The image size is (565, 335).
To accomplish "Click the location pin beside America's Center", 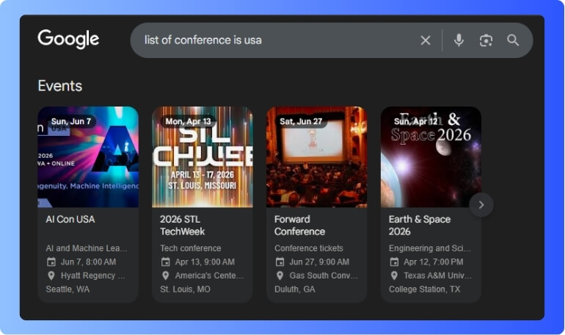I will point(165,275).
